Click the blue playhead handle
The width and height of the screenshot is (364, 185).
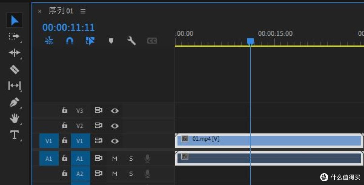click(250, 42)
